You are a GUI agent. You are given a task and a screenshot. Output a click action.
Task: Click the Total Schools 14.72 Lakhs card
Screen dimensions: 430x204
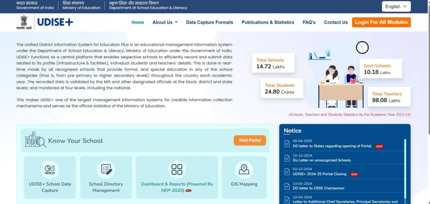pyautogui.click(x=273, y=63)
